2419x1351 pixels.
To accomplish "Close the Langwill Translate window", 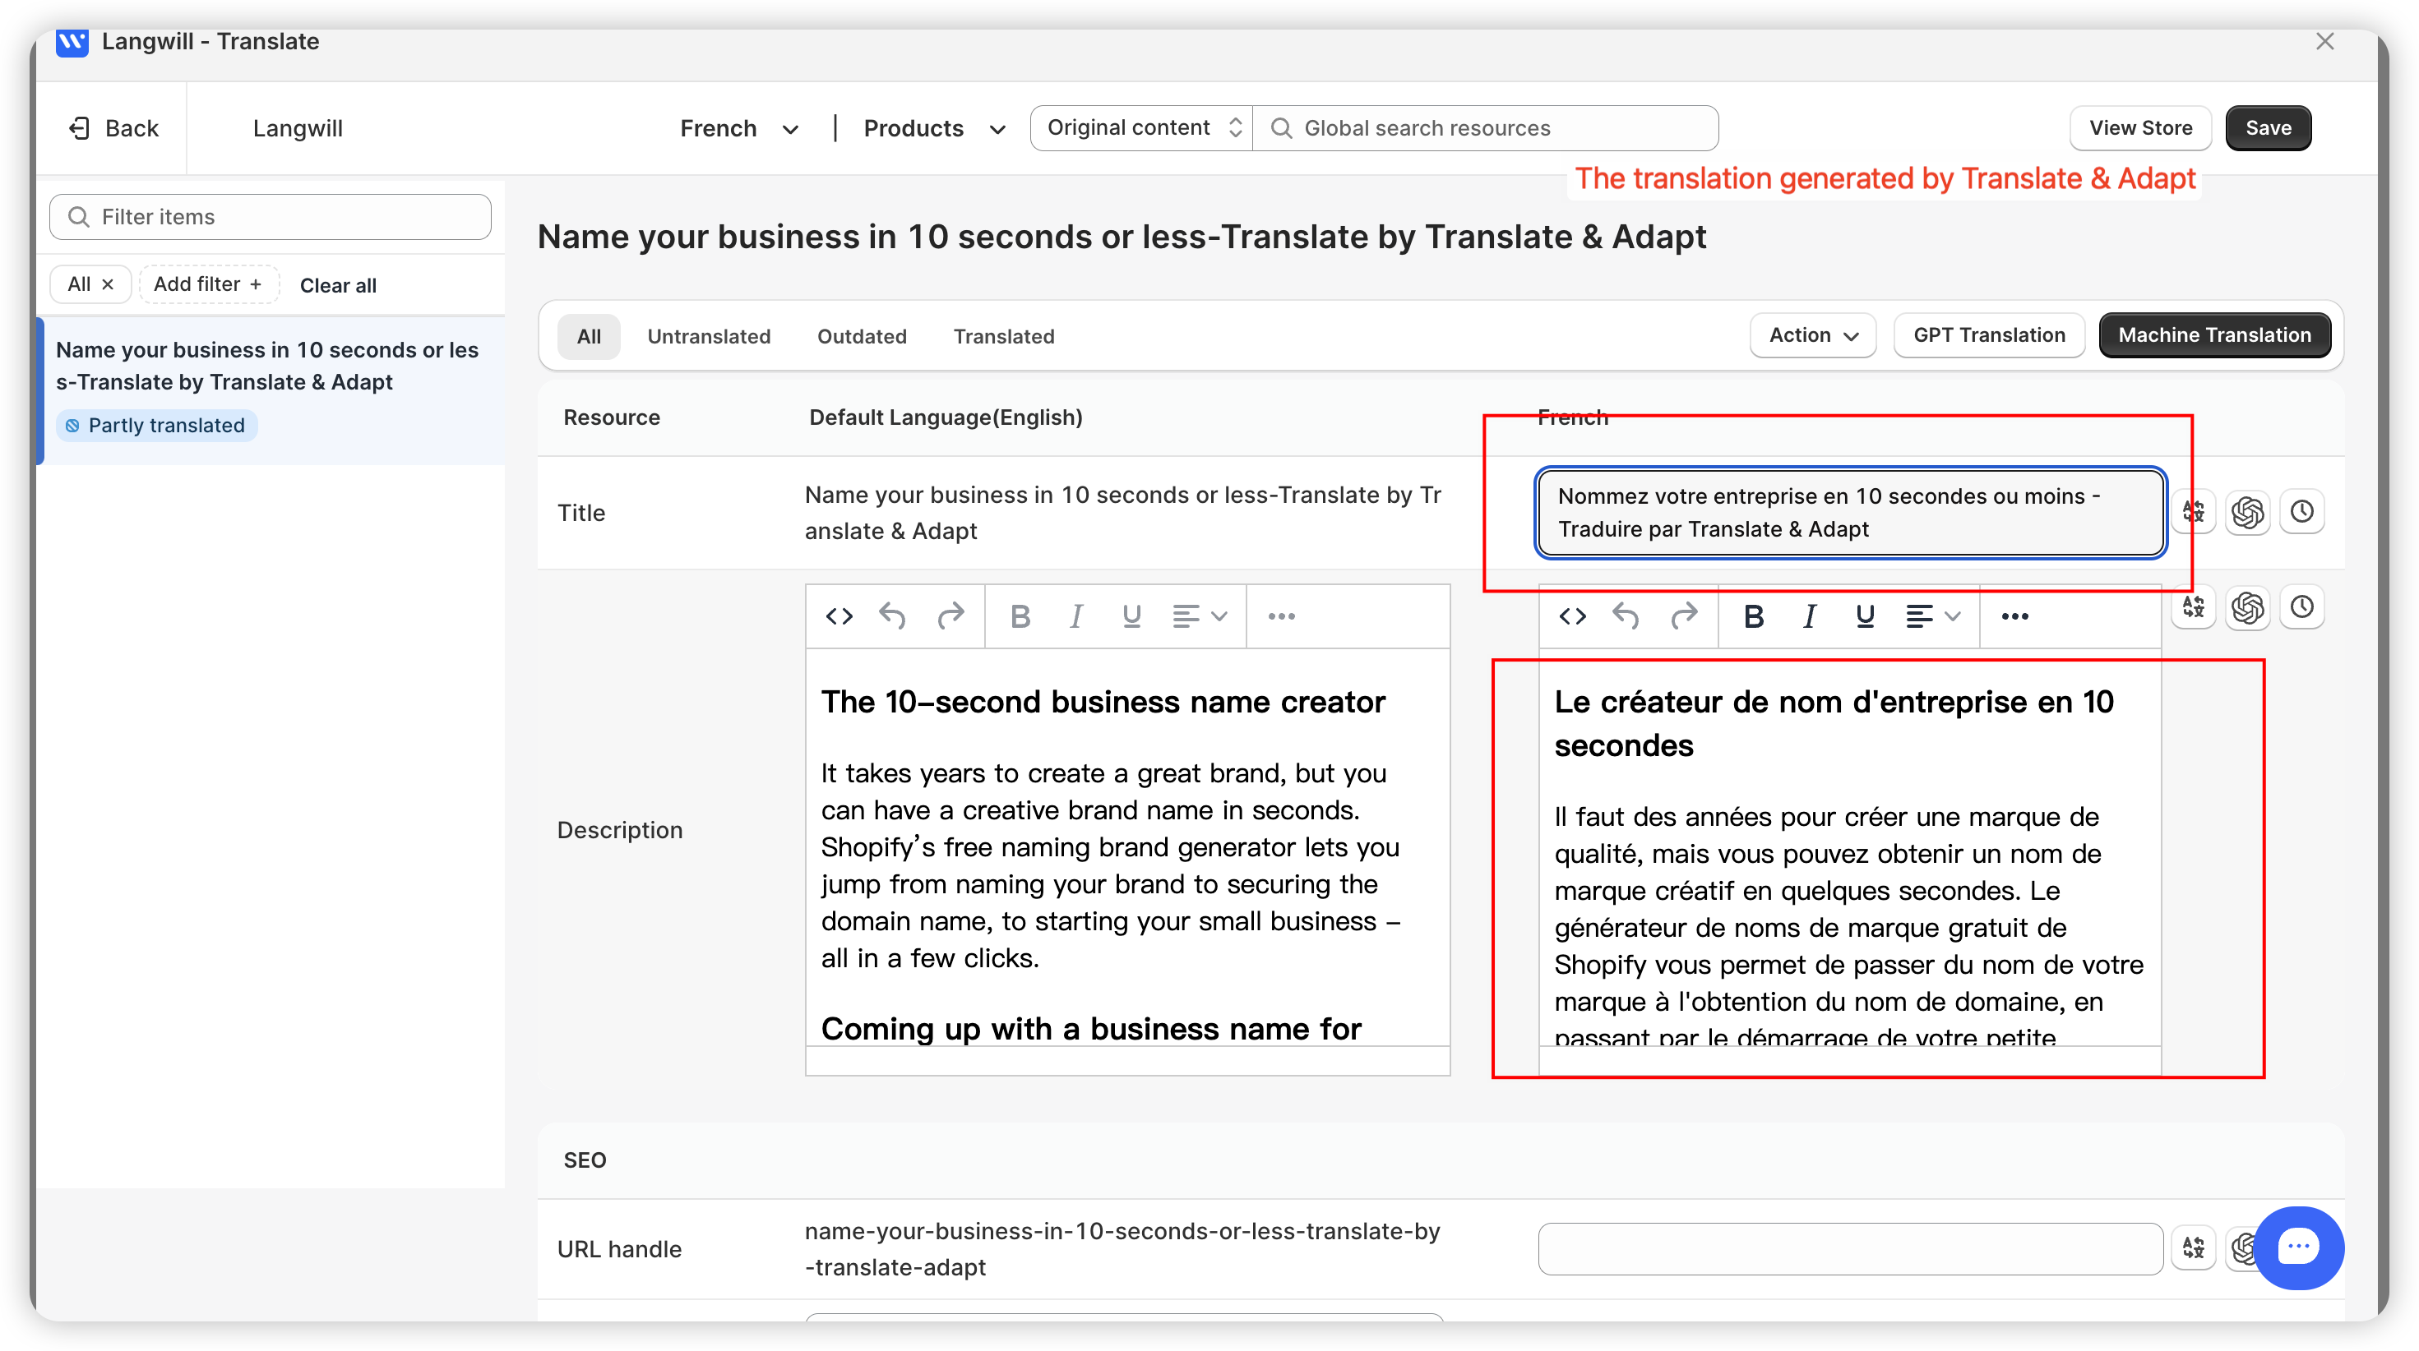I will tap(2324, 41).
